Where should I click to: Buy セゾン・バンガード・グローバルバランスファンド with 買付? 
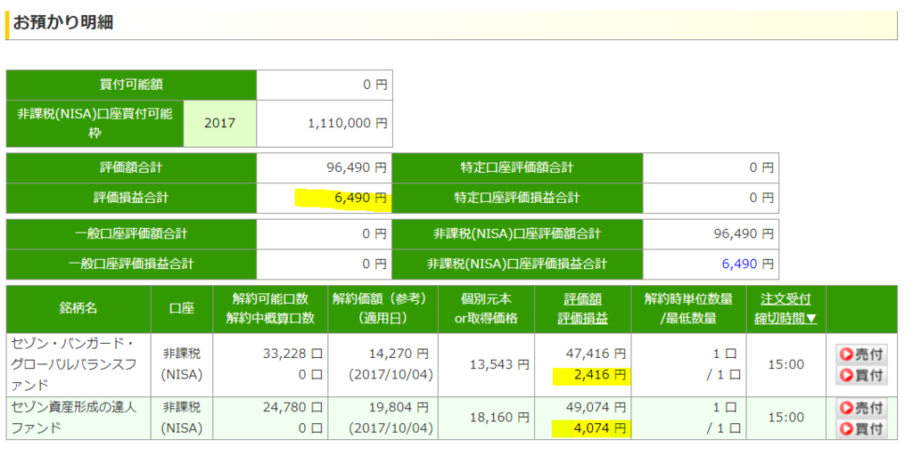[x=861, y=376]
